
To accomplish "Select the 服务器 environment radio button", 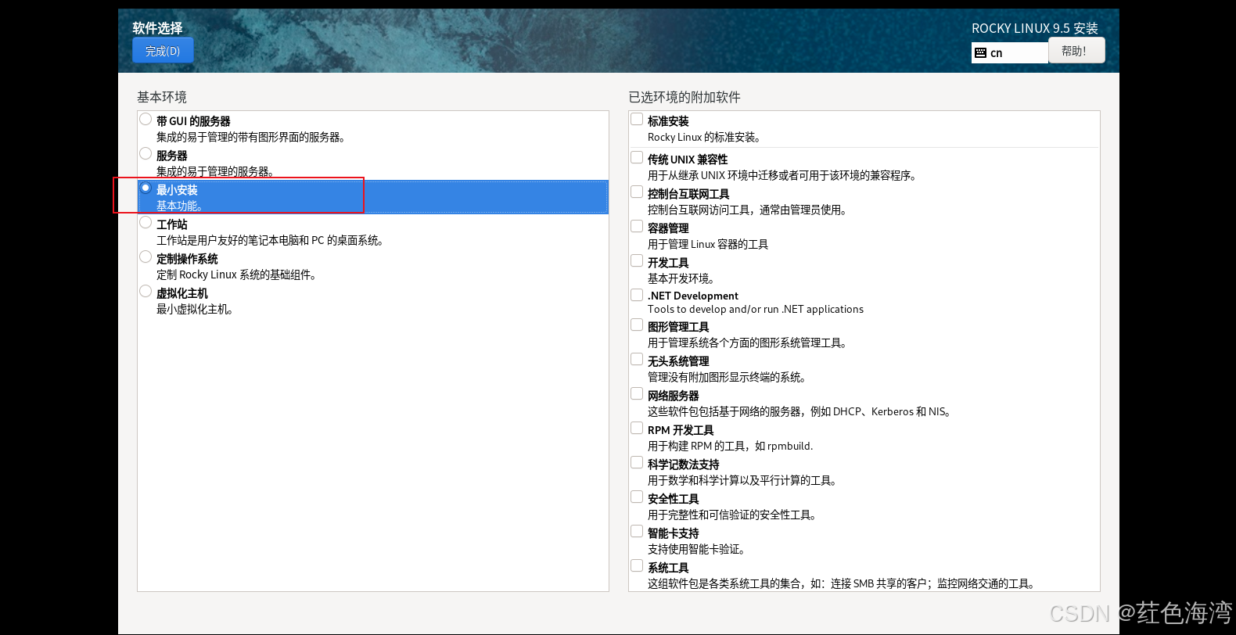I will [146, 154].
